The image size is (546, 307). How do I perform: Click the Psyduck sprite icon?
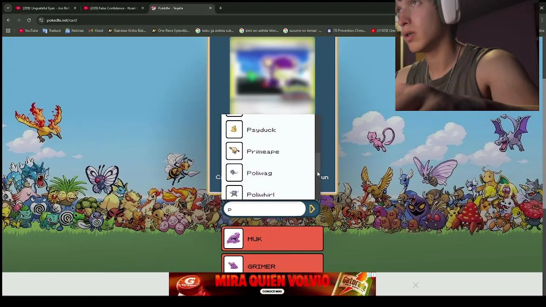coord(234,130)
